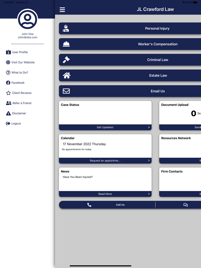Click the Logout arrow icon

[x=8, y=124]
